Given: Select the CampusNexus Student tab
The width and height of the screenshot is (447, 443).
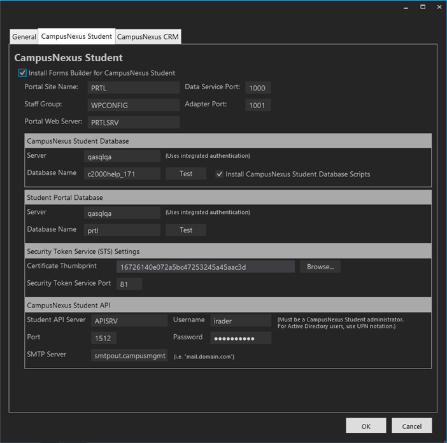Looking at the screenshot, I should click(76, 36).
